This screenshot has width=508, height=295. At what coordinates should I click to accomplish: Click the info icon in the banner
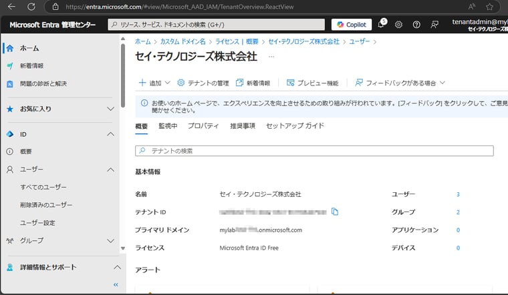pyautogui.click(x=144, y=103)
